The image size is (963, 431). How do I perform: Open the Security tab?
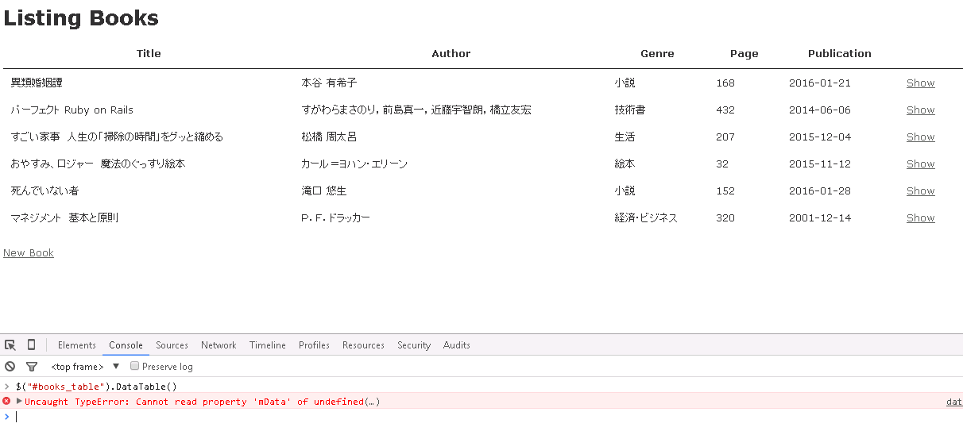414,345
